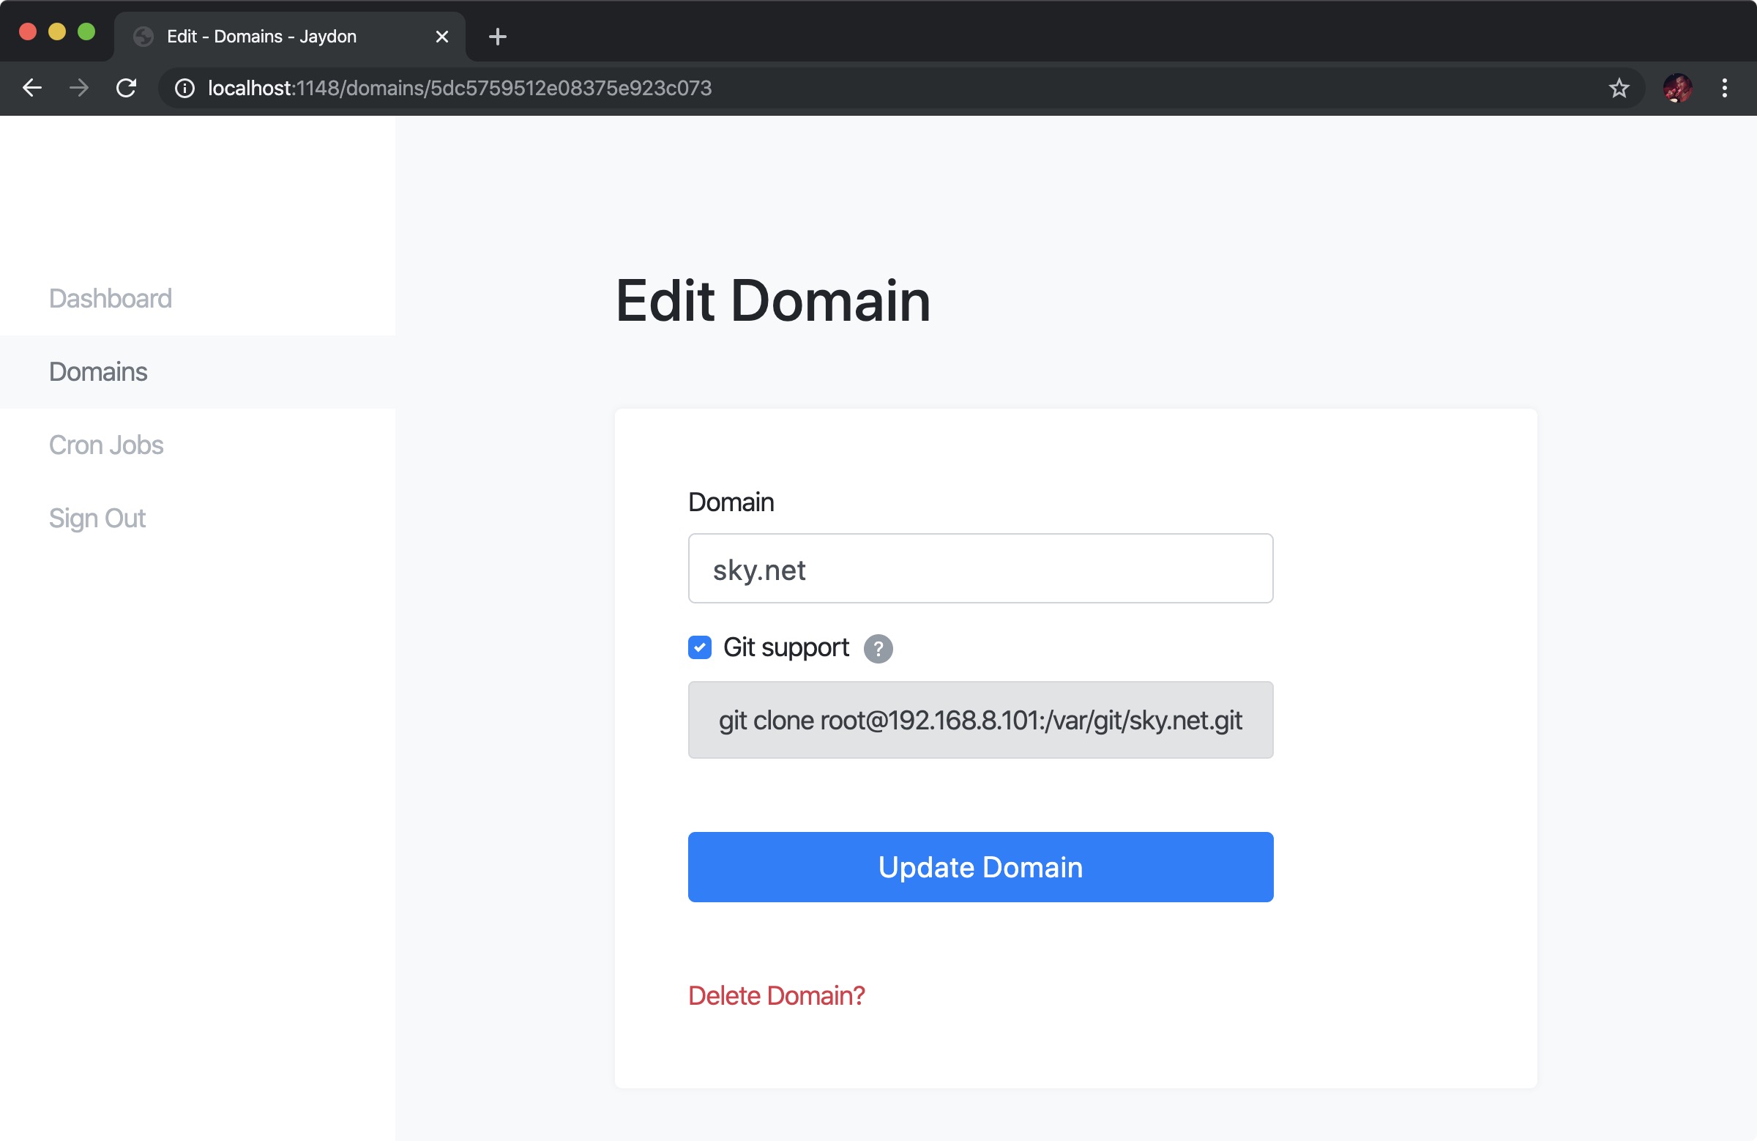The height and width of the screenshot is (1141, 1757).
Task: Uncheck the Git support checkbox
Action: point(699,647)
